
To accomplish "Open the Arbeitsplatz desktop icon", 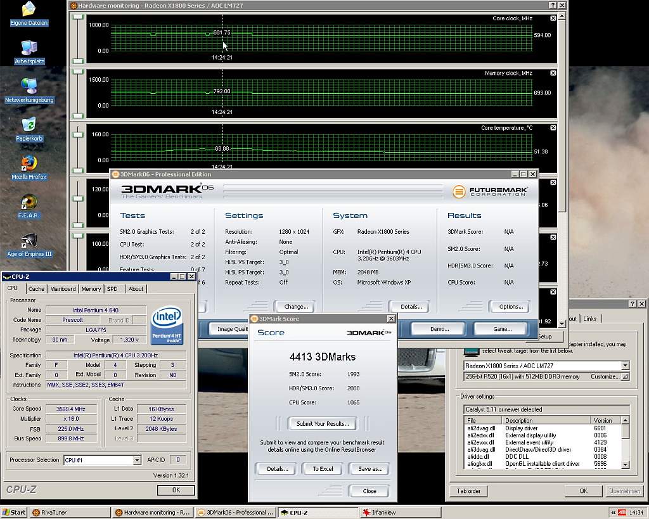I will (29, 52).
